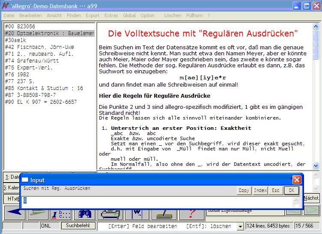Click the yellow arrow icon in bottom toolbar

(38, 214)
